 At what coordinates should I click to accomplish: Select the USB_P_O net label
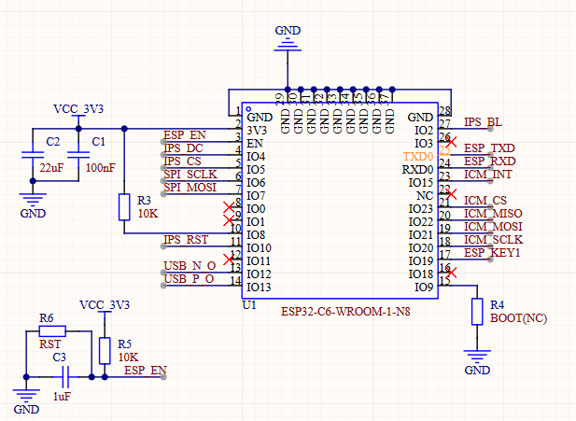point(189,279)
